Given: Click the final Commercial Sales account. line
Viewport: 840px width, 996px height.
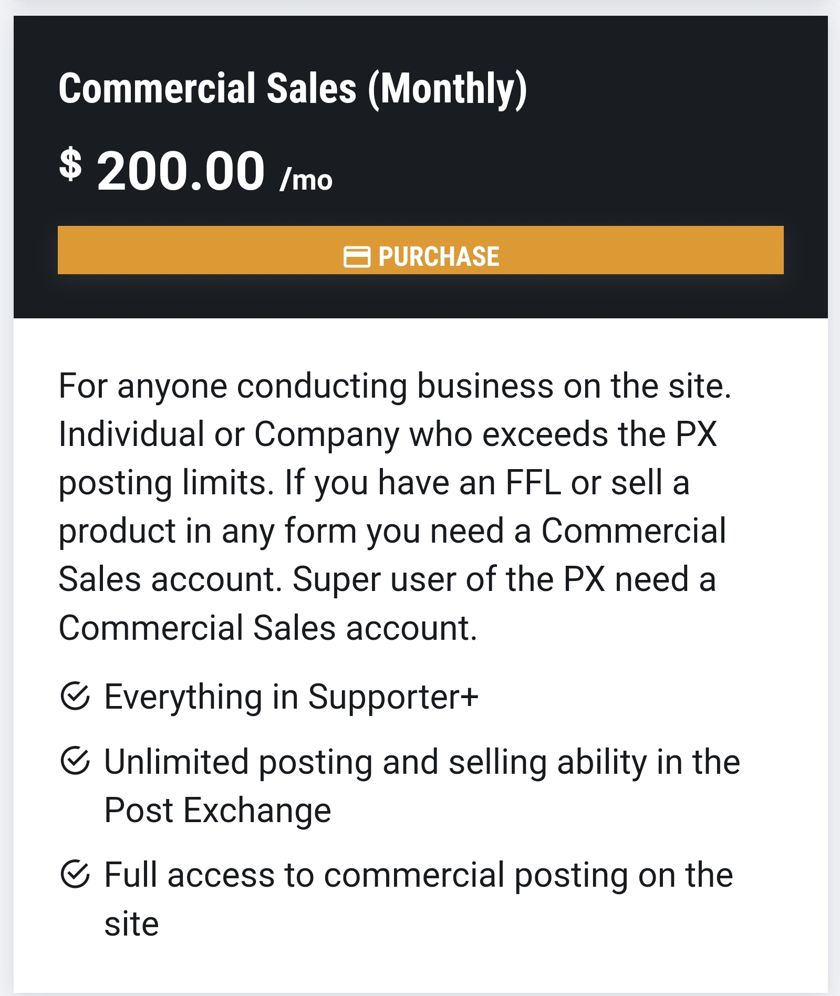Looking at the screenshot, I should click(x=268, y=628).
